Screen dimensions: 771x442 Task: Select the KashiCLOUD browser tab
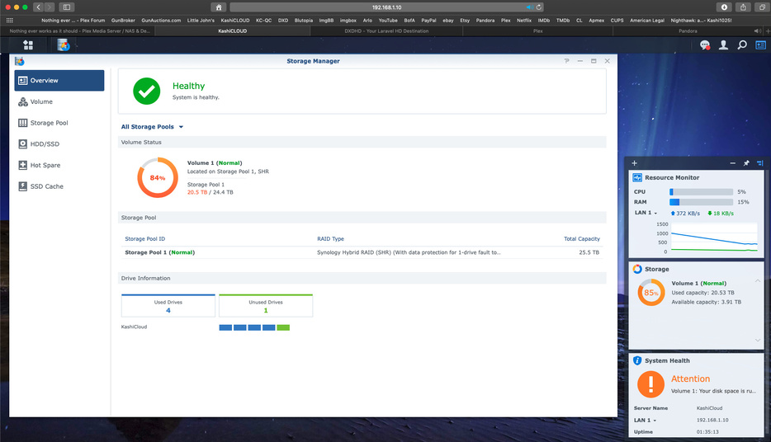tap(233, 31)
